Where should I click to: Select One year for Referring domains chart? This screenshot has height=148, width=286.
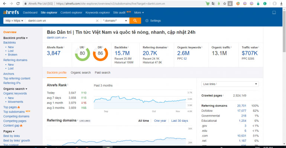click(x=160, y=121)
